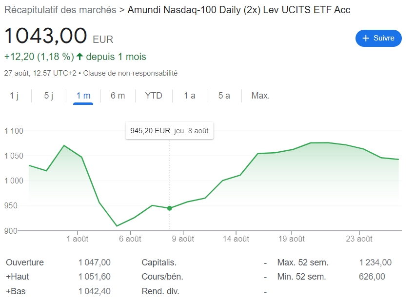Select the 1 m time range tab
Screen dimensions: 415x303
pos(83,96)
